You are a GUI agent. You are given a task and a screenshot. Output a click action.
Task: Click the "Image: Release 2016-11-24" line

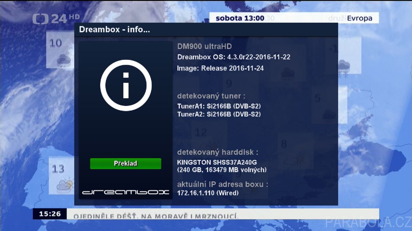tap(221, 68)
